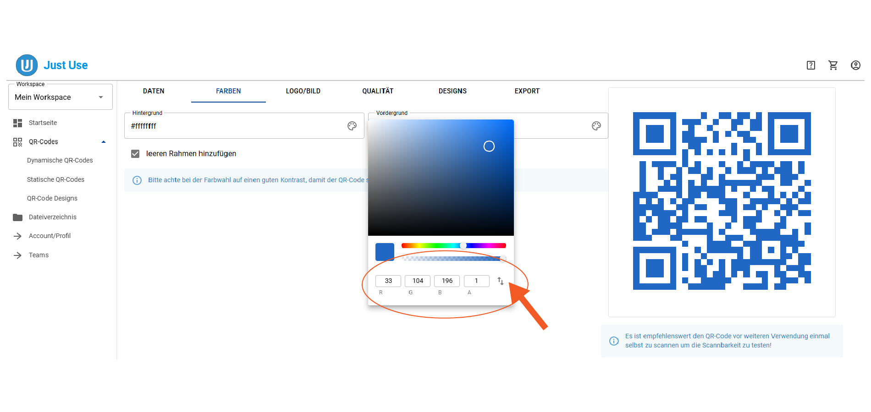Open Dateiverzeichnis in the sidebar

(x=52, y=217)
